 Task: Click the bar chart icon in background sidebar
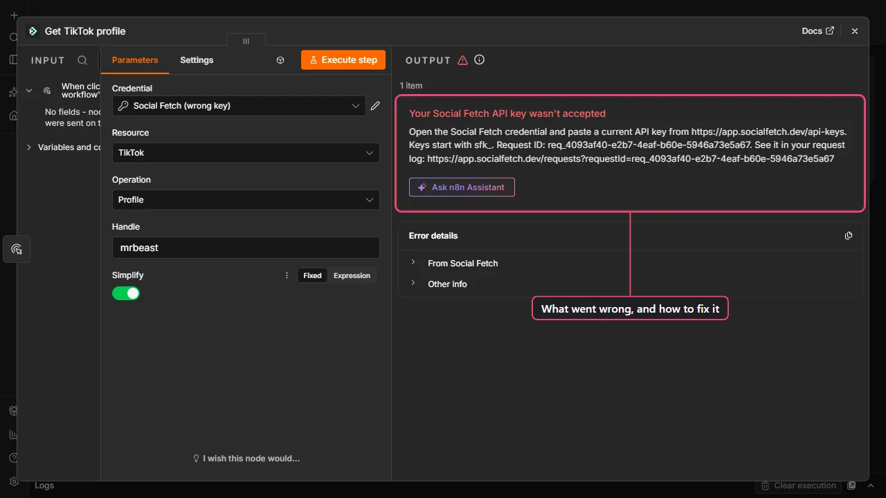13,434
